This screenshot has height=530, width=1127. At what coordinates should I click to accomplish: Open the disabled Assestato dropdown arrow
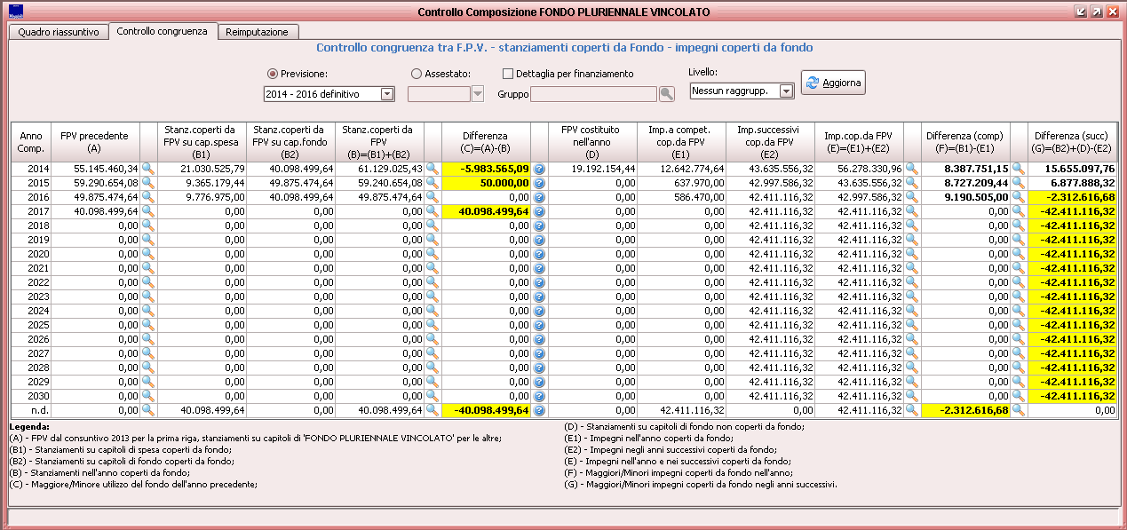point(478,93)
